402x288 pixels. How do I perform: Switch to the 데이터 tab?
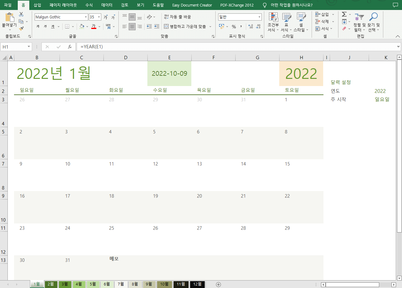click(107, 5)
